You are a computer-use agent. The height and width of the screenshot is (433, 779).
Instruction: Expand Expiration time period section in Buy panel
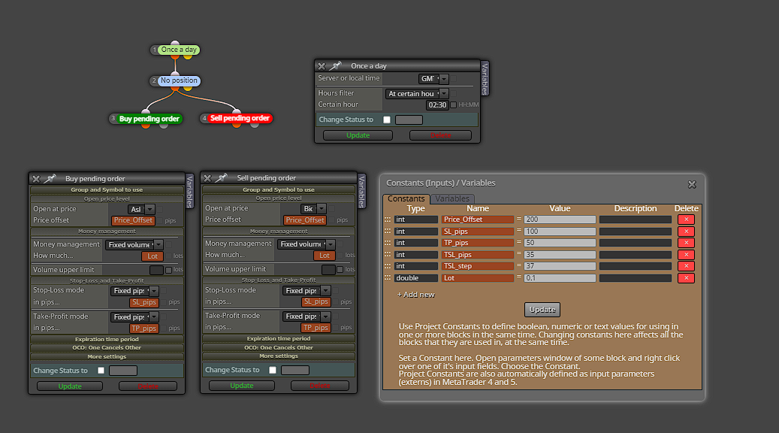click(107, 339)
